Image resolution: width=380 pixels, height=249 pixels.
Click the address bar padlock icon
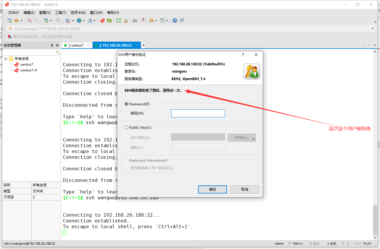click(x=10, y=29)
